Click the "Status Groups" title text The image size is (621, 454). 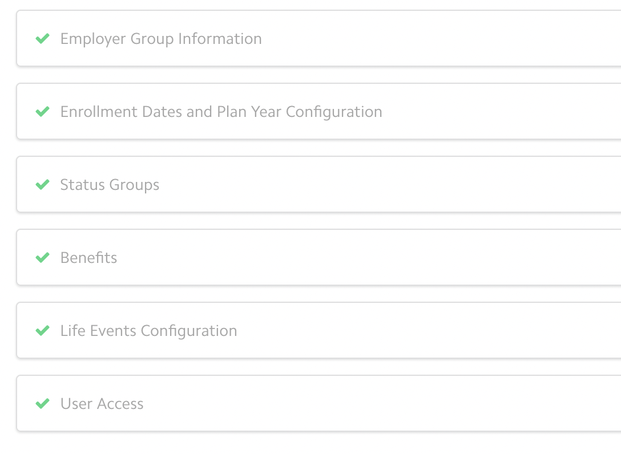pos(110,185)
